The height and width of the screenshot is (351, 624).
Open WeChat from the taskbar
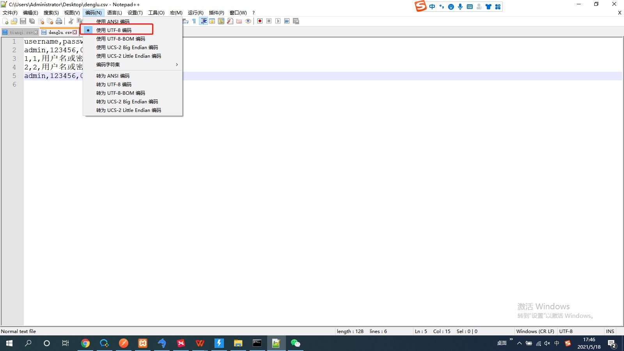coord(295,343)
